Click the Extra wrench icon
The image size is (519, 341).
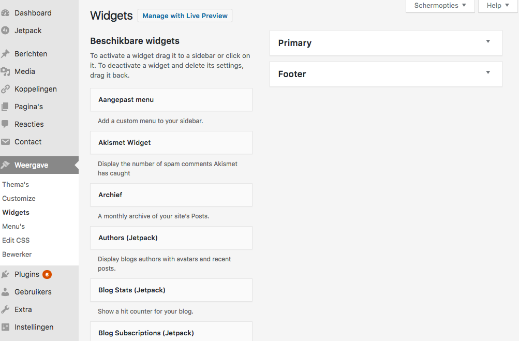pos(5,309)
